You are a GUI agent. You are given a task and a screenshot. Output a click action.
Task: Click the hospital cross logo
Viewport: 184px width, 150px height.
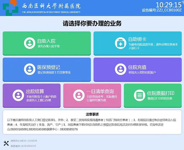(x=10, y=8)
